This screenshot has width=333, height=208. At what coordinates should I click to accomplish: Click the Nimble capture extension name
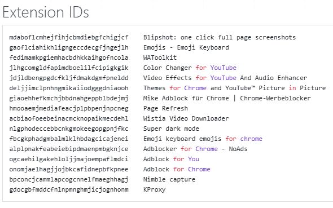(x=169, y=179)
